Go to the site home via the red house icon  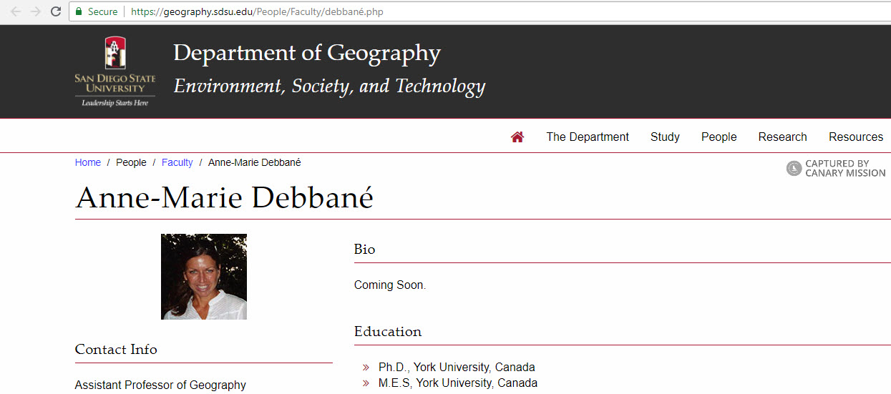coord(517,137)
